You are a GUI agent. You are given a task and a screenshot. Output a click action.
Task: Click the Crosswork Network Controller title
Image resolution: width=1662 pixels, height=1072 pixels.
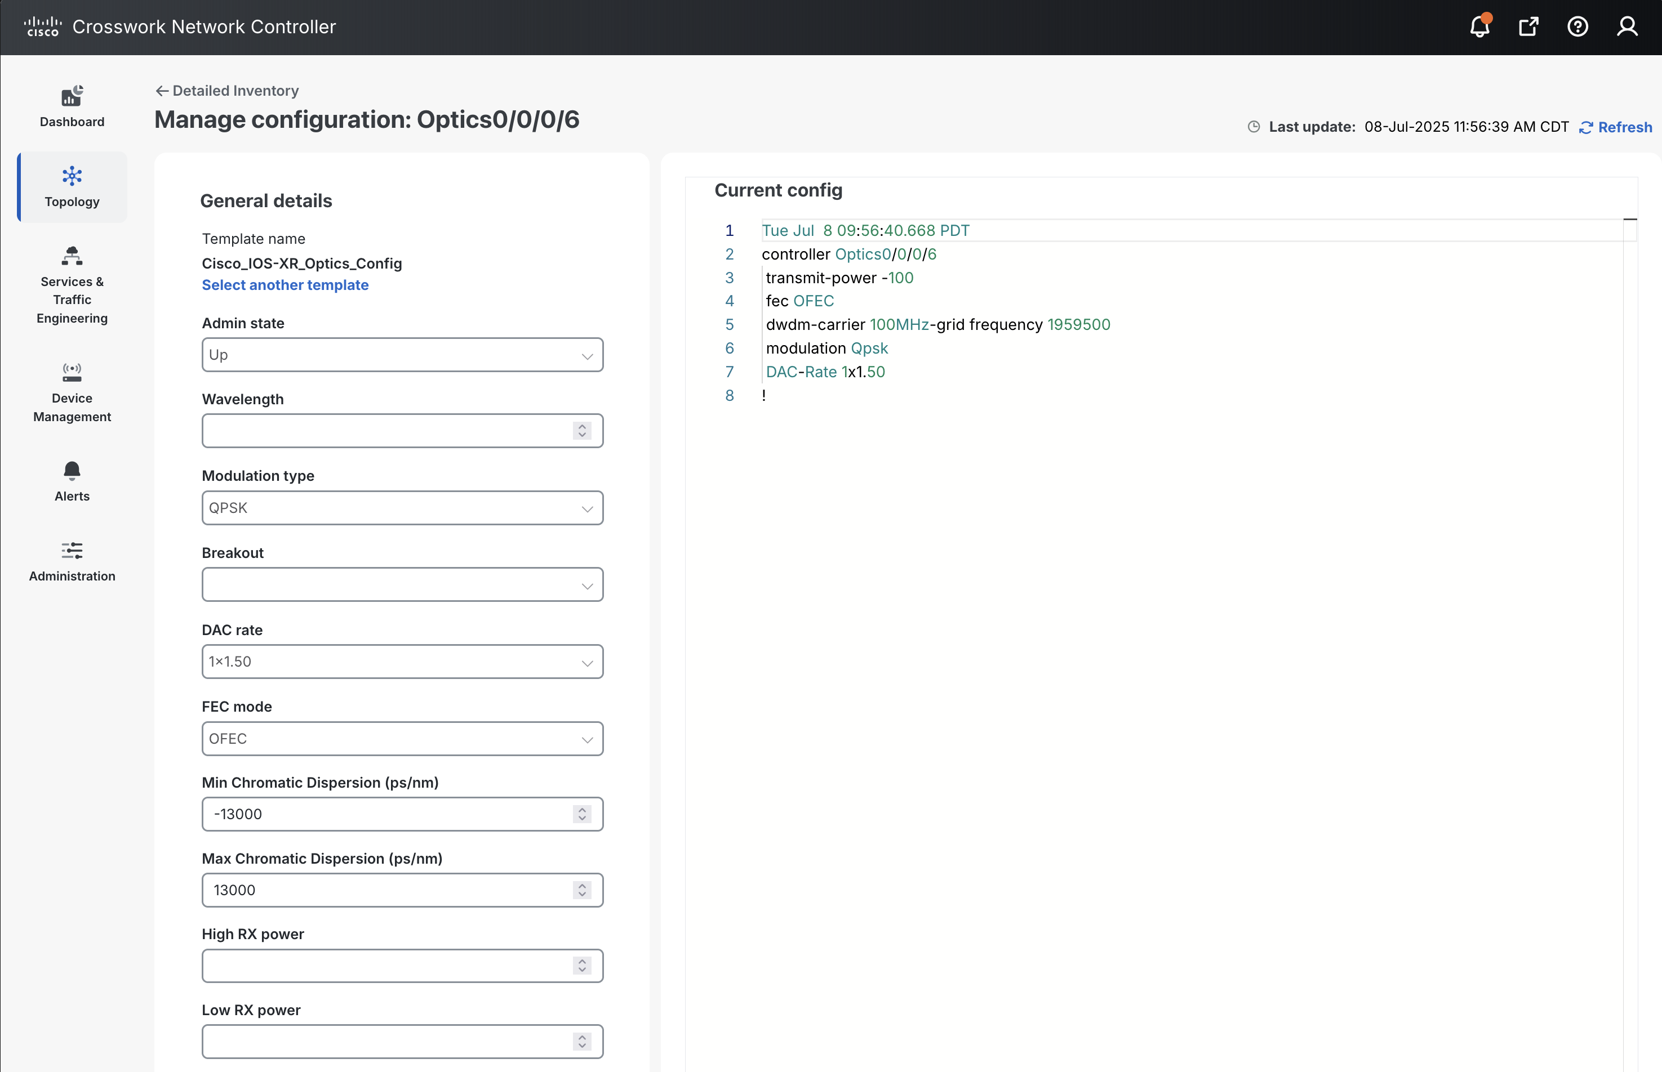(x=204, y=26)
